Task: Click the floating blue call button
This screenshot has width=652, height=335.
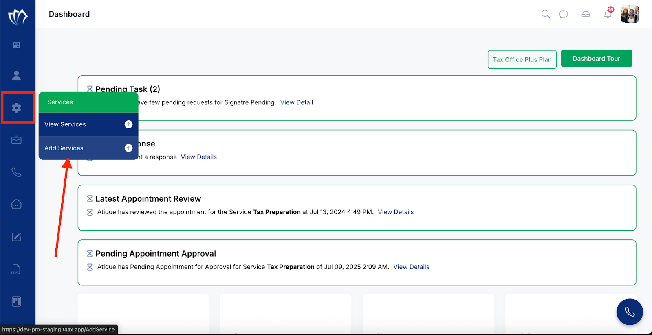Action: [x=630, y=312]
